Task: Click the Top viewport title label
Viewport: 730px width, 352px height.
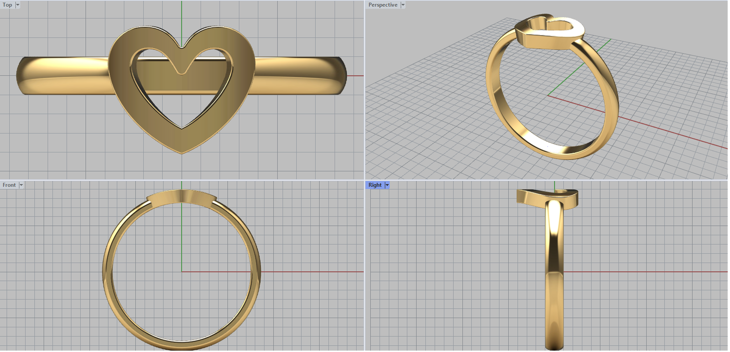Action: pyautogui.click(x=7, y=5)
